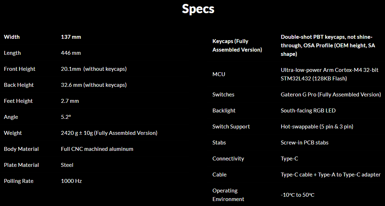Click the Double-shot PBT keycaps description
Viewport: 385px width, 206px height.
(x=327, y=46)
